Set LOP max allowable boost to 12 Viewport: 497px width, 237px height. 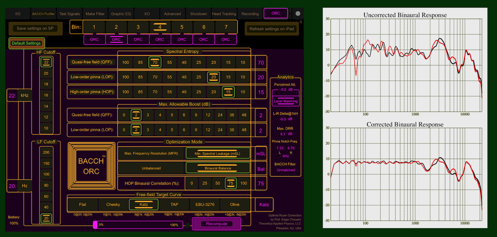click(x=208, y=130)
